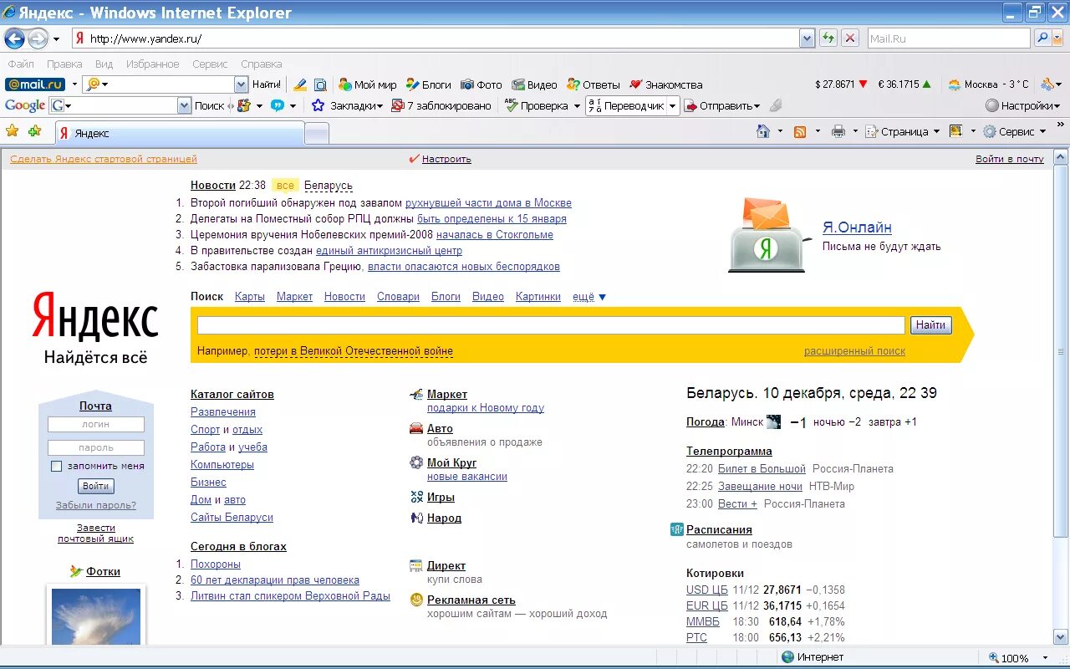This screenshot has width=1070, height=669.
Task: Open the расширенный поиск link
Action: pyautogui.click(x=854, y=351)
